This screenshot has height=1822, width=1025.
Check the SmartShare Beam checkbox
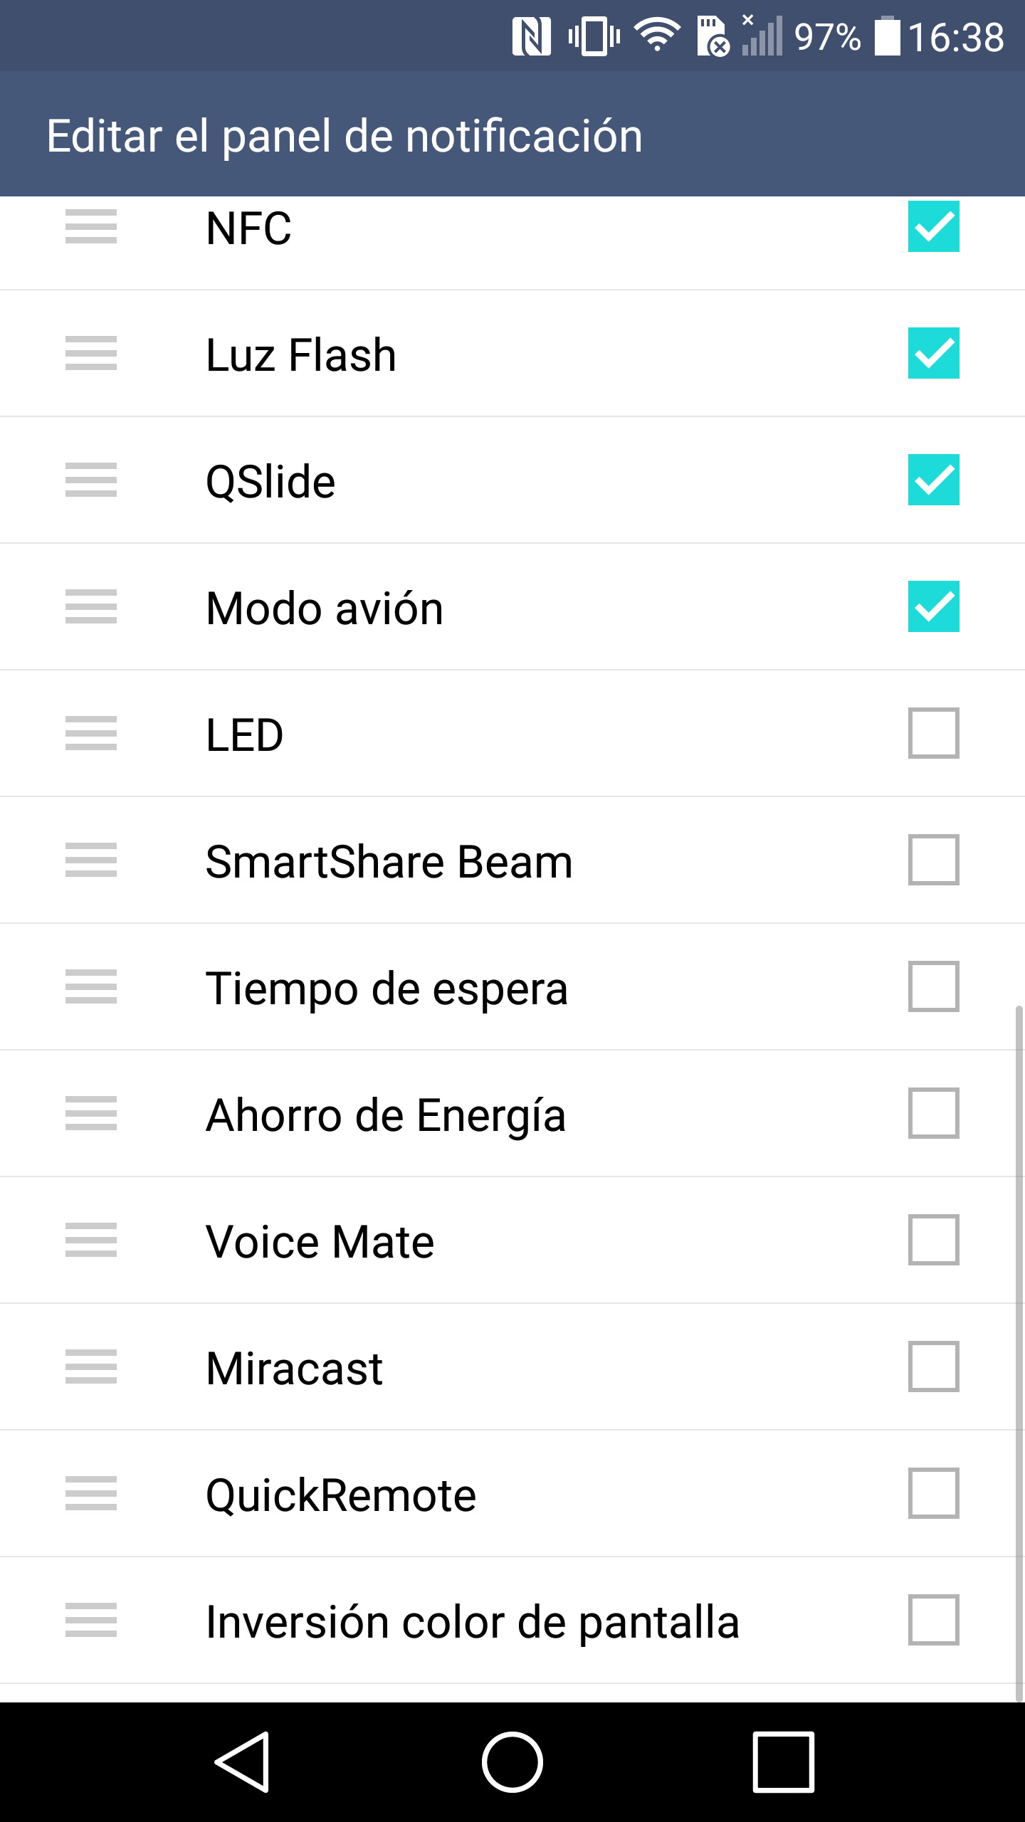933,860
